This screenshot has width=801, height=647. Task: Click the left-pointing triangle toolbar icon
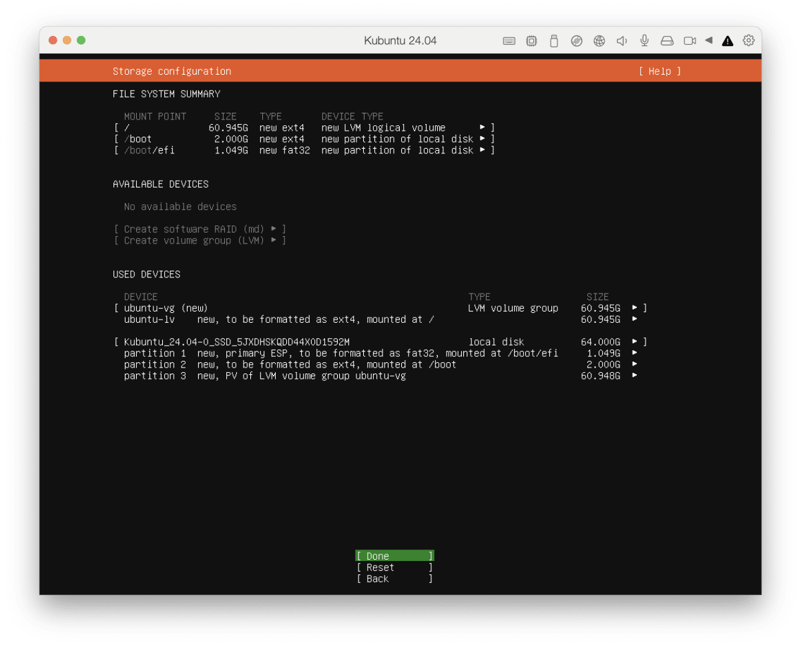click(x=709, y=41)
